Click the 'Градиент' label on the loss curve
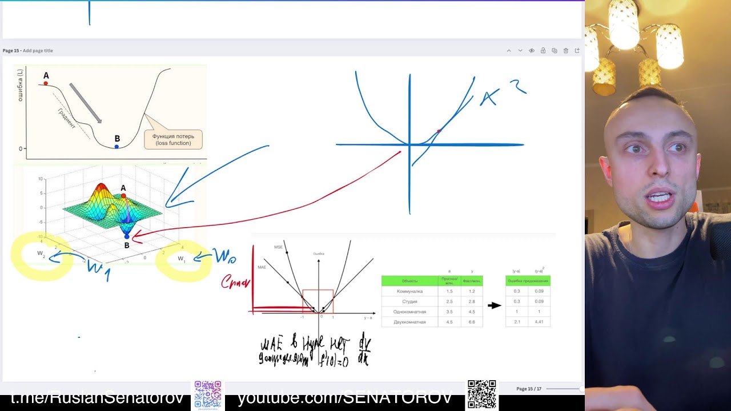The width and height of the screenshot is (731, 411). coord(66,118)
